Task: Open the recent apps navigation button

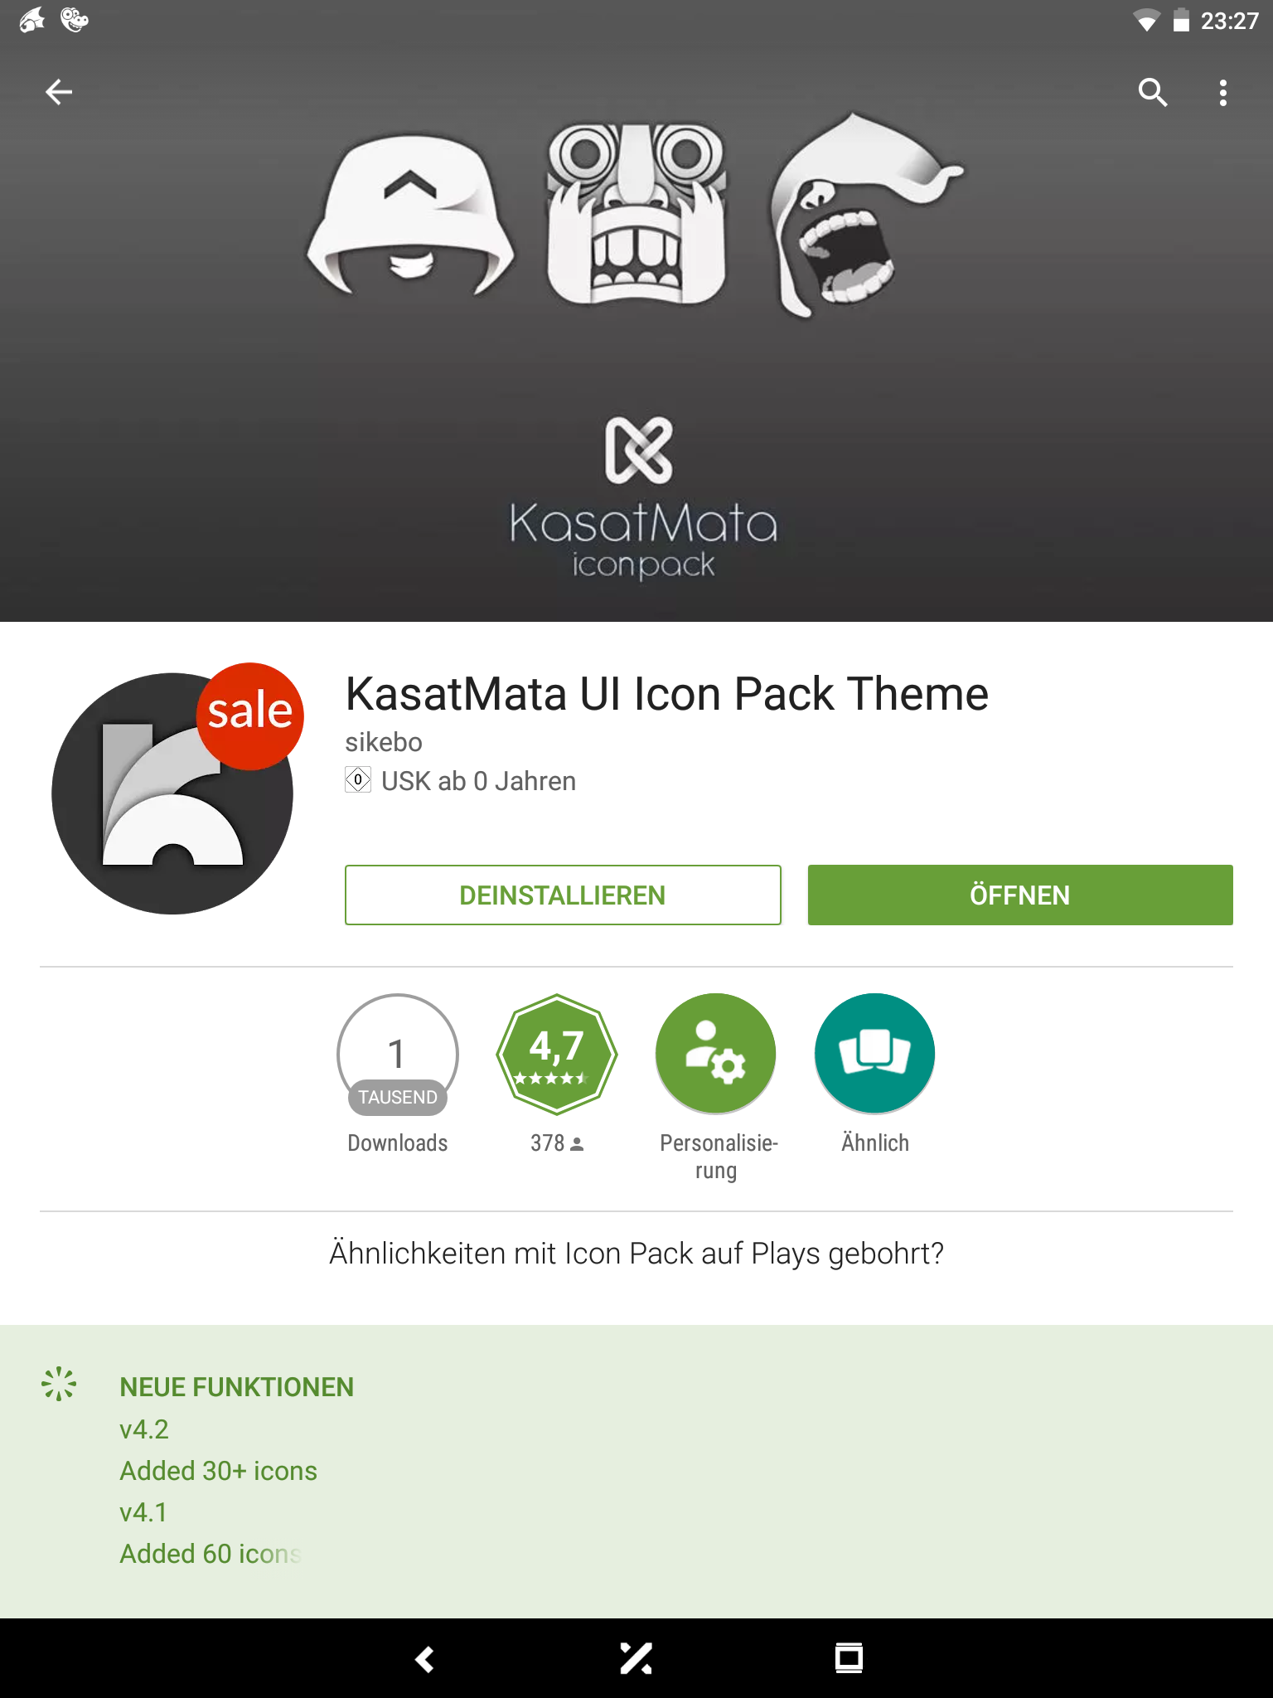Action: 849,1659
